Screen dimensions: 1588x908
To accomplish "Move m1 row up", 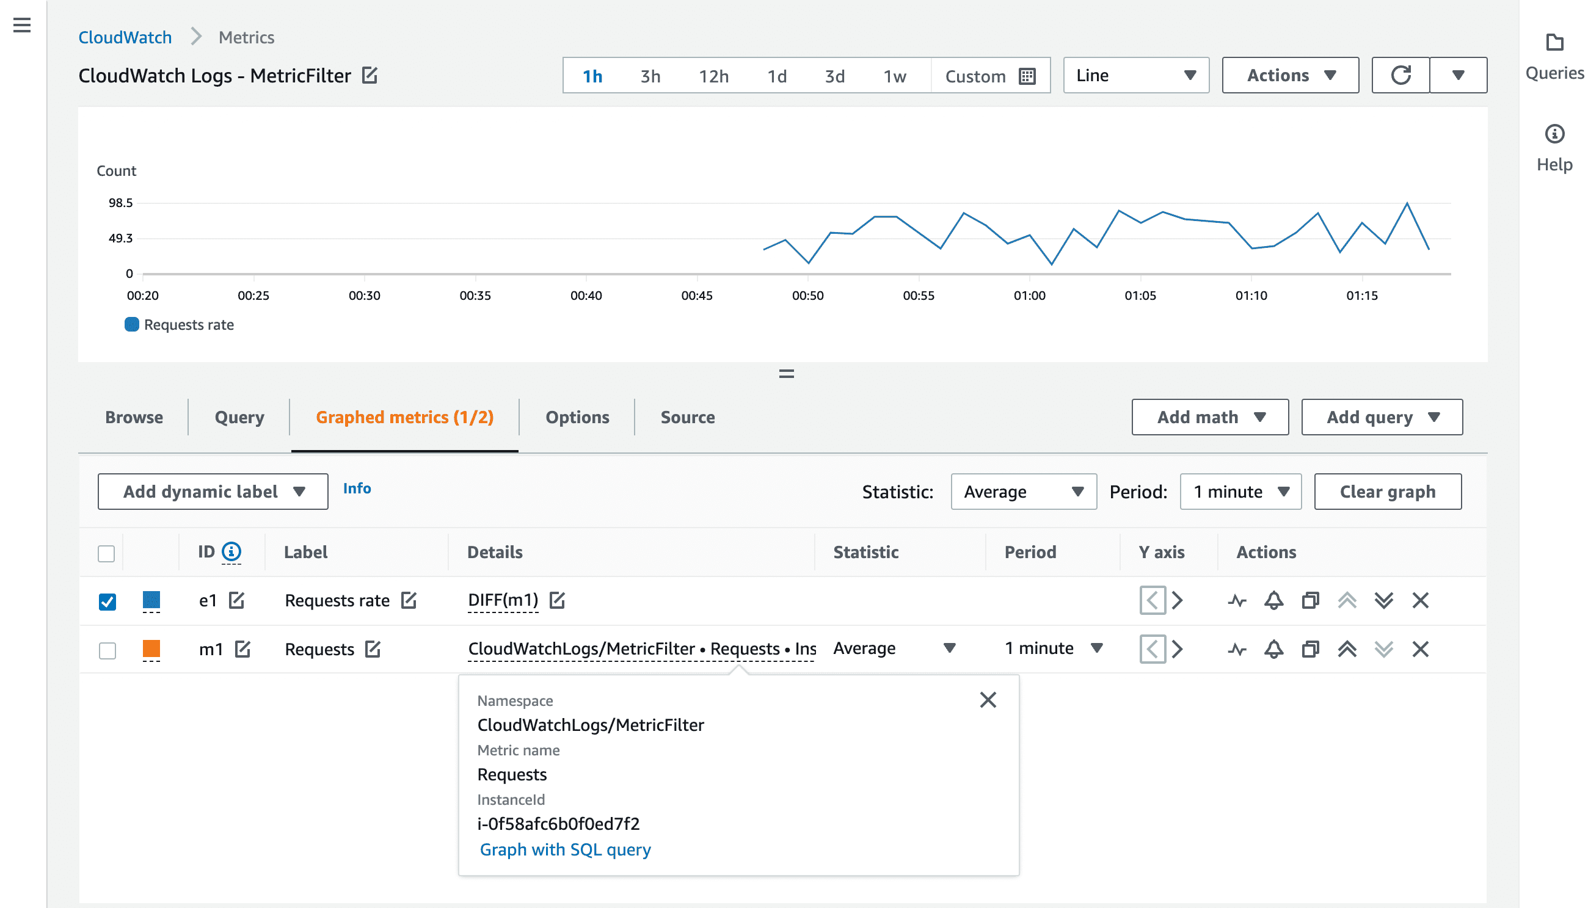I will pos(1347,649).
